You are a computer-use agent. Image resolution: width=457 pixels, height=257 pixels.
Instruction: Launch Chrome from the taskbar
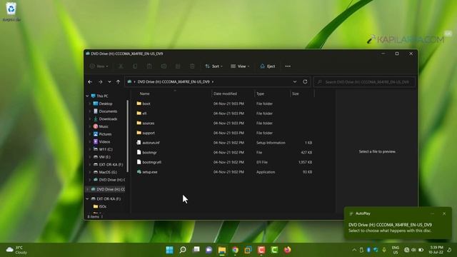tap(235, 250)
